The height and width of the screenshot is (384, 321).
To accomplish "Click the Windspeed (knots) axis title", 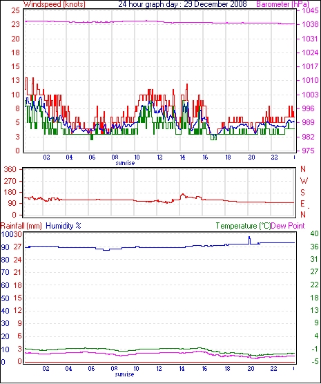I will point(55,4).
